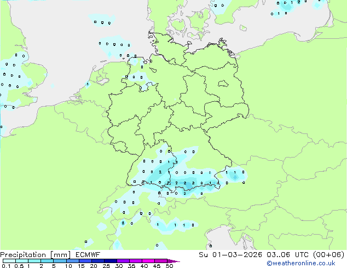The height and width of the screenshot is (268, 347).
Task: Pick the 15–20 mm legend swatch
Action: pyautogui.click(x=85, y=261)
